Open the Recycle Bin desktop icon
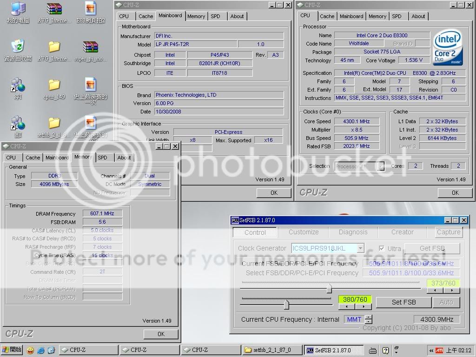This screenshot has height=357, width=476. pyautogui.click(x=18, y=50)
